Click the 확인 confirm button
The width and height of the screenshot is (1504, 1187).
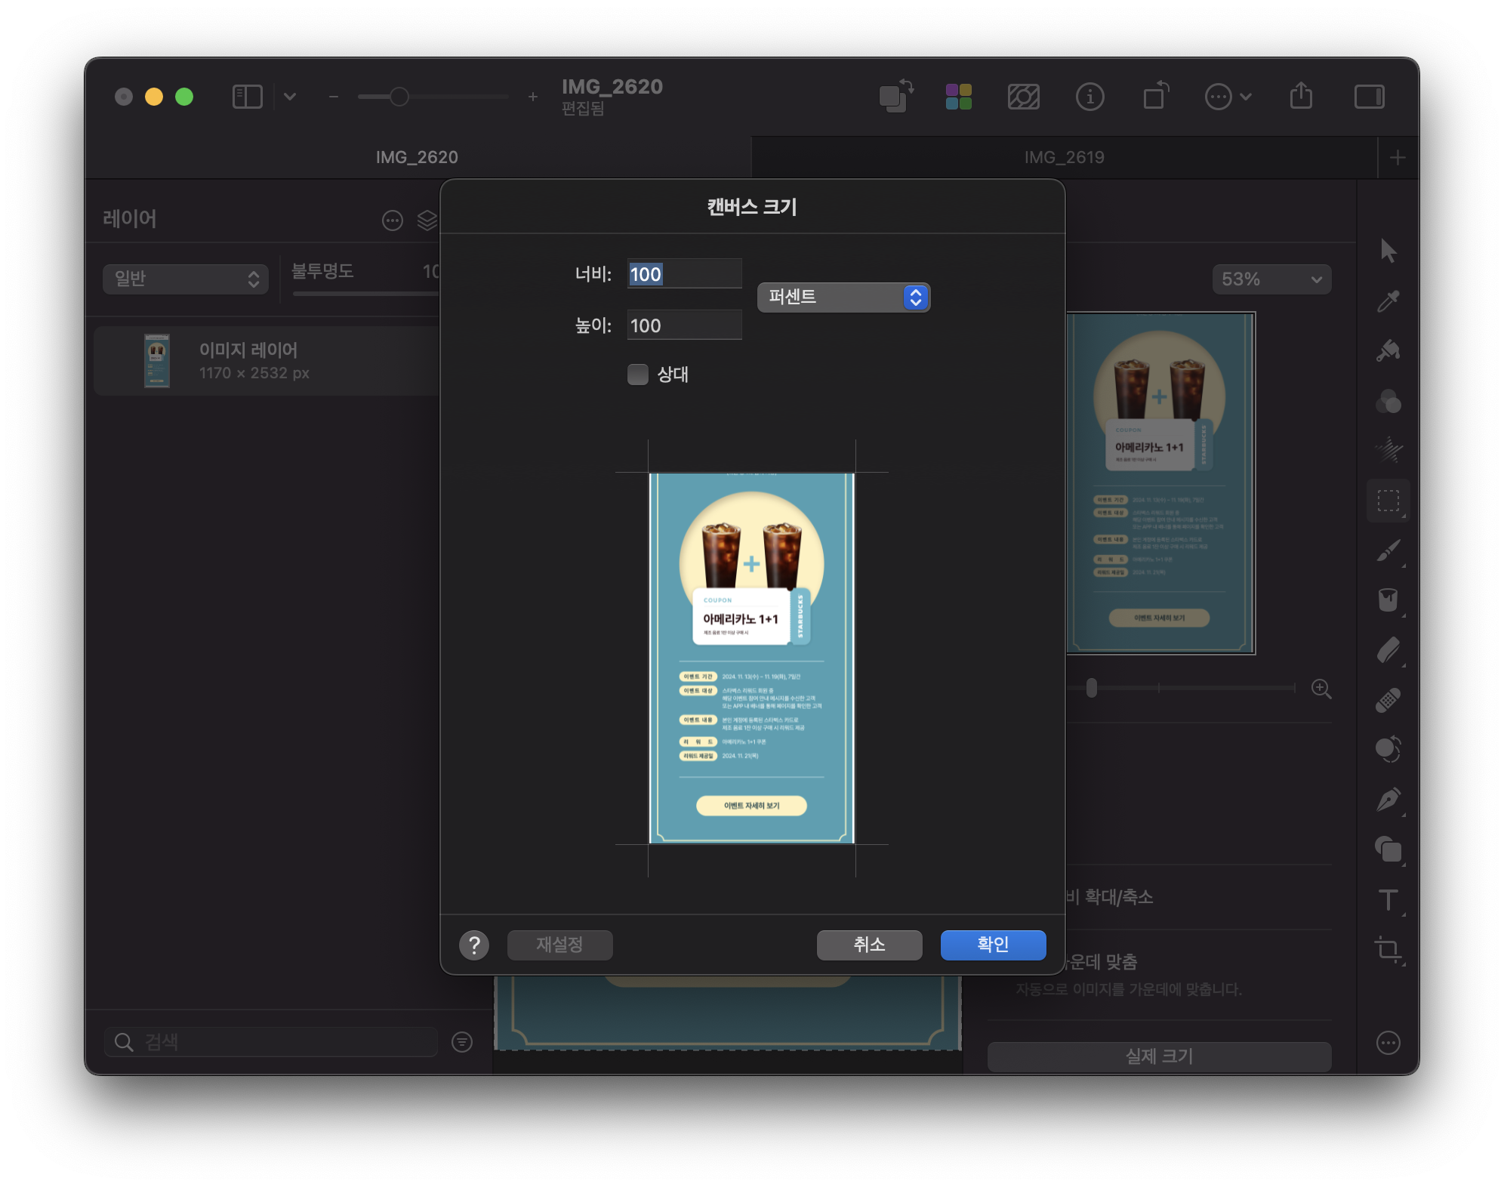pyautogui.click(x=993, y=945)
